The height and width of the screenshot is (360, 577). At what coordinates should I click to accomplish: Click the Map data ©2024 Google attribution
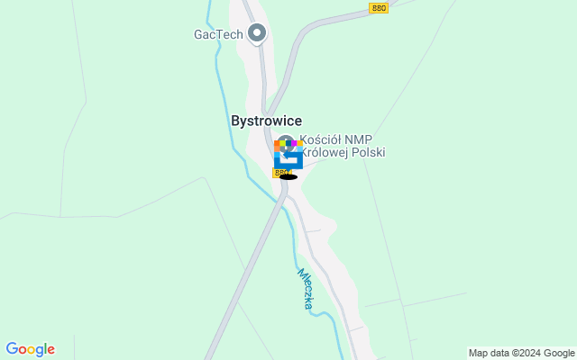coord(521,354)
